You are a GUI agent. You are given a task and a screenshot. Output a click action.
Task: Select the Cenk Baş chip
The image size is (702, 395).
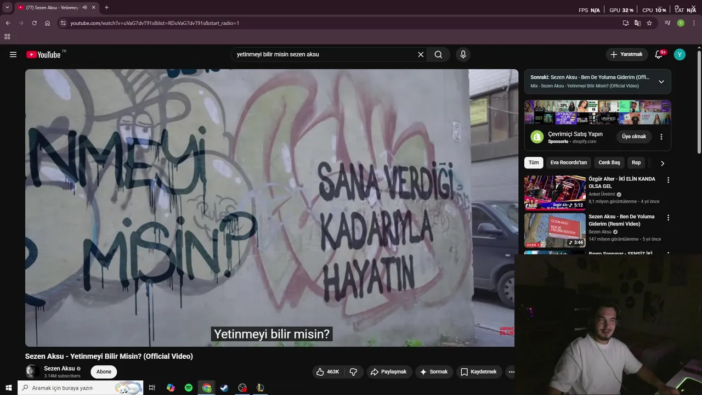609,162
